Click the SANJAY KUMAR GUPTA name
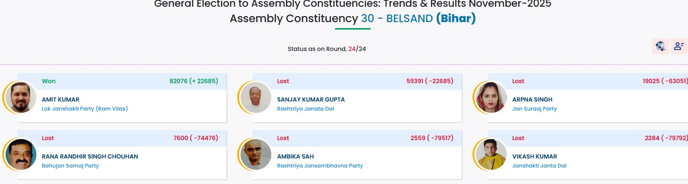Image resolution: width=688 pixels, height=184 pixels. pos(311,100)
